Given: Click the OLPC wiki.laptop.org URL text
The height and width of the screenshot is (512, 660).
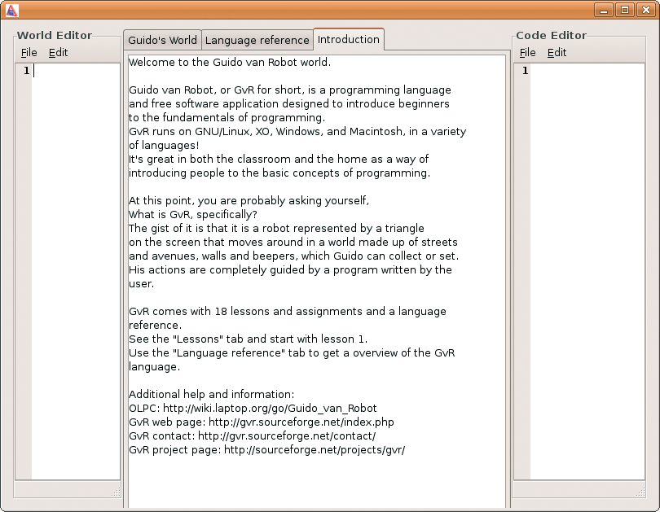Looking at the screenshot, I should [270, 408].
